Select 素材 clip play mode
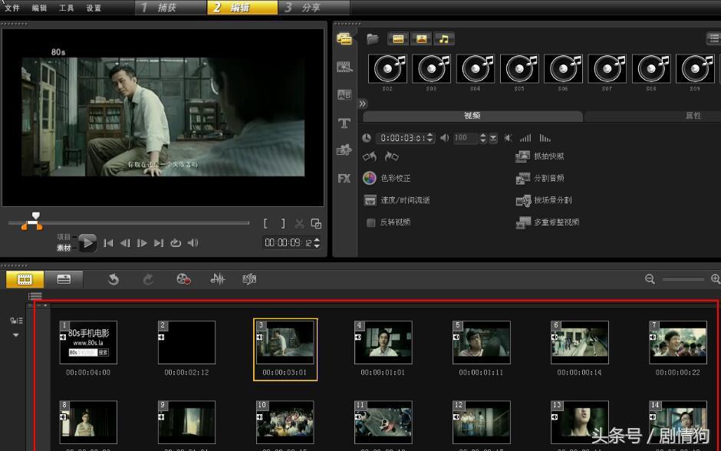This screenshot has width=721, height=451. point(64,248)
